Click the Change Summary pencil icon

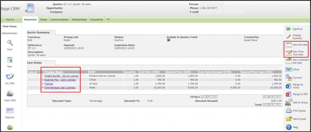(x=289, y=37)
